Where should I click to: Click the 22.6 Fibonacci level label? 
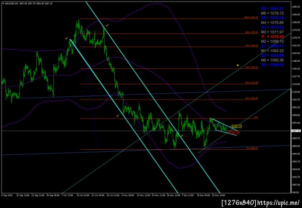[256, 117]
